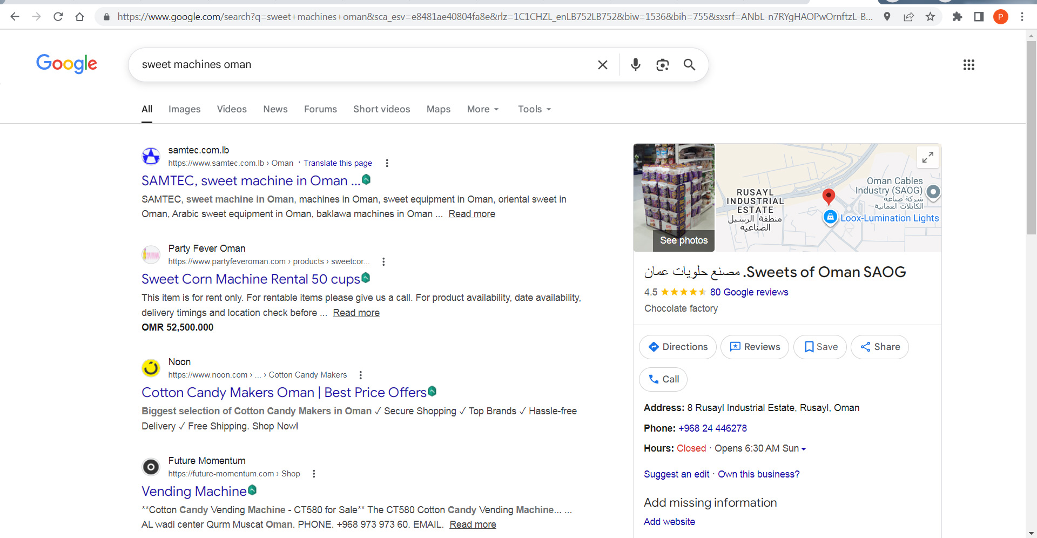Click the SAMTEC site favicon
This screenshot has width=1037, height=538.
click(x=151, y=156)
